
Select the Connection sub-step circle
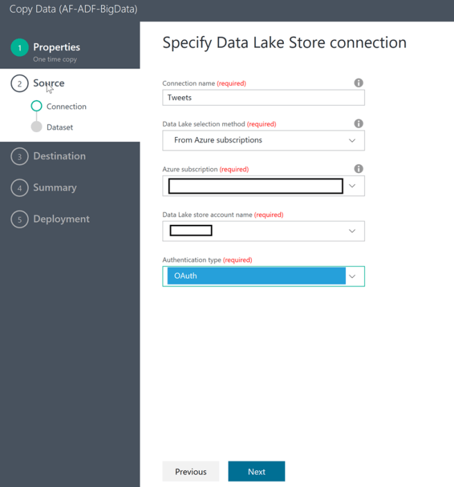[37, 107]
